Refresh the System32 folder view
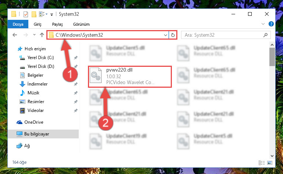The height and width of the screenshot is (174, 283). 173,35
